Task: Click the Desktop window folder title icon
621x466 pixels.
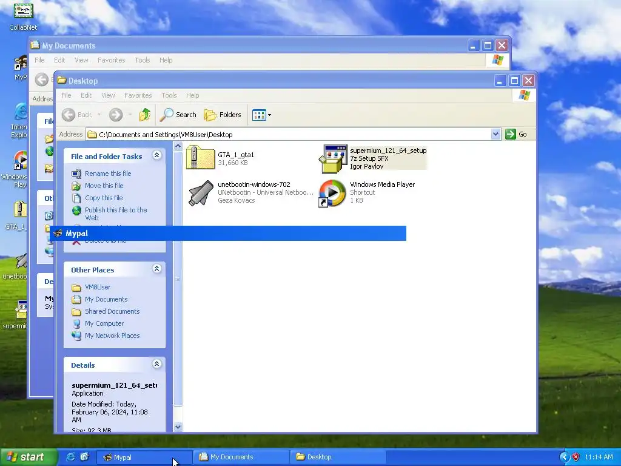Action: click(61, 81)
